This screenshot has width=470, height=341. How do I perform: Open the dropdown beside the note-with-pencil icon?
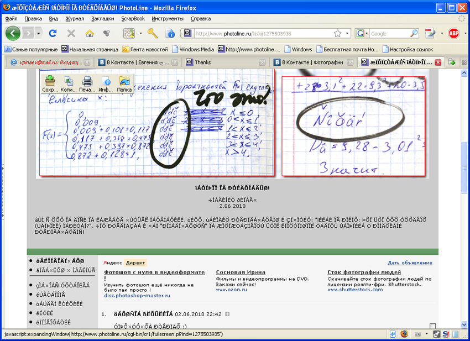442,34
